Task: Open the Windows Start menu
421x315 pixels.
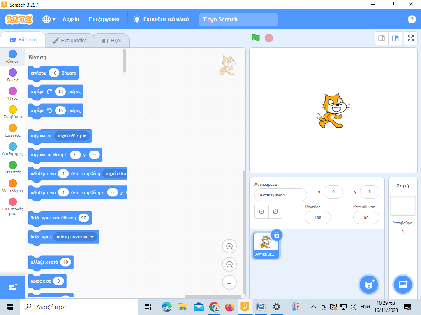Action: (x=10, y=307)
